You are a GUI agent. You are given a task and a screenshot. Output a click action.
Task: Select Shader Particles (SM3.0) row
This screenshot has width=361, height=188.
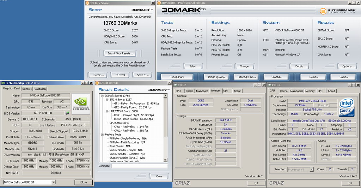pyautogui.click(x=127, y=158)
